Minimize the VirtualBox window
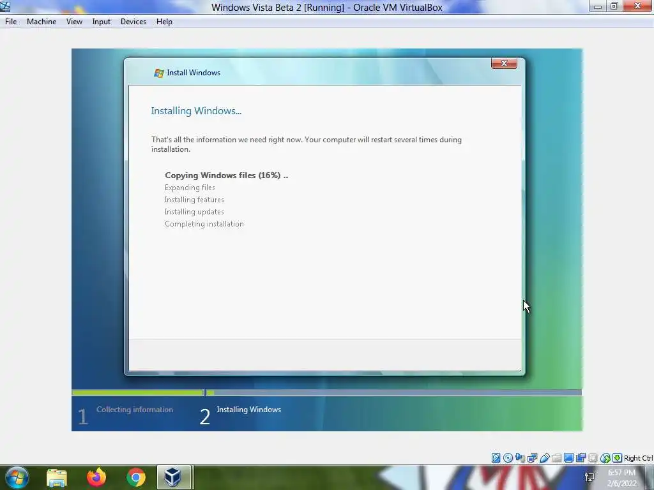 click(x=598, y=6)
